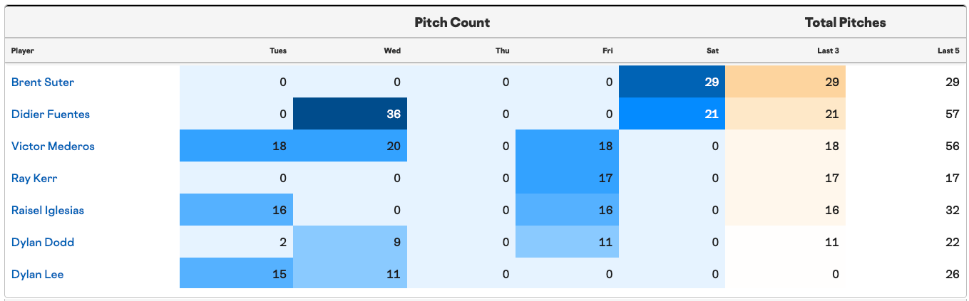The width and height of the screenshot is (969, 301).
Task: Select Brent Suter Last 3 total cell
Action: coord(786,82)
